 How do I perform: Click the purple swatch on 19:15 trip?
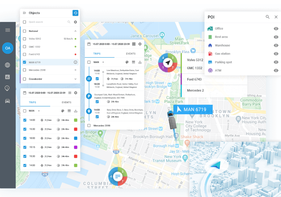76,147
